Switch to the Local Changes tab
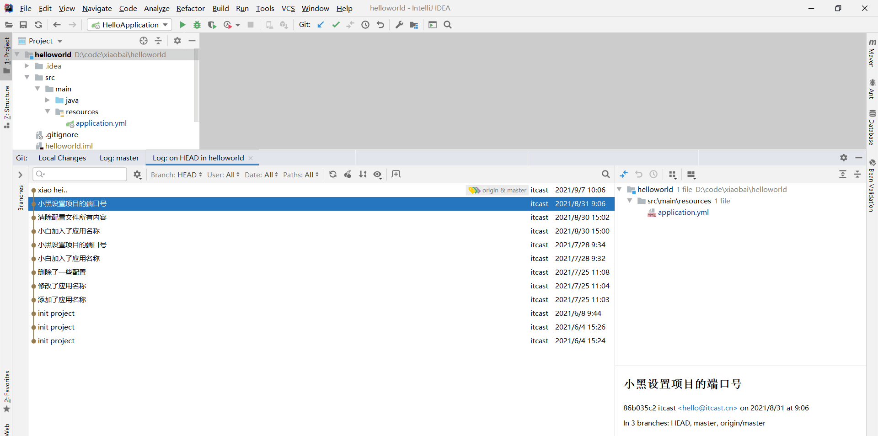This screenshot has width=878, height=436. 62,158
